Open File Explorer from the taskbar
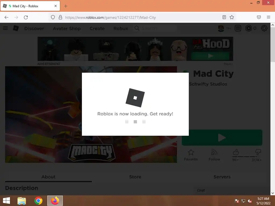The image size is (275, 206). click(x=22, y=201)
